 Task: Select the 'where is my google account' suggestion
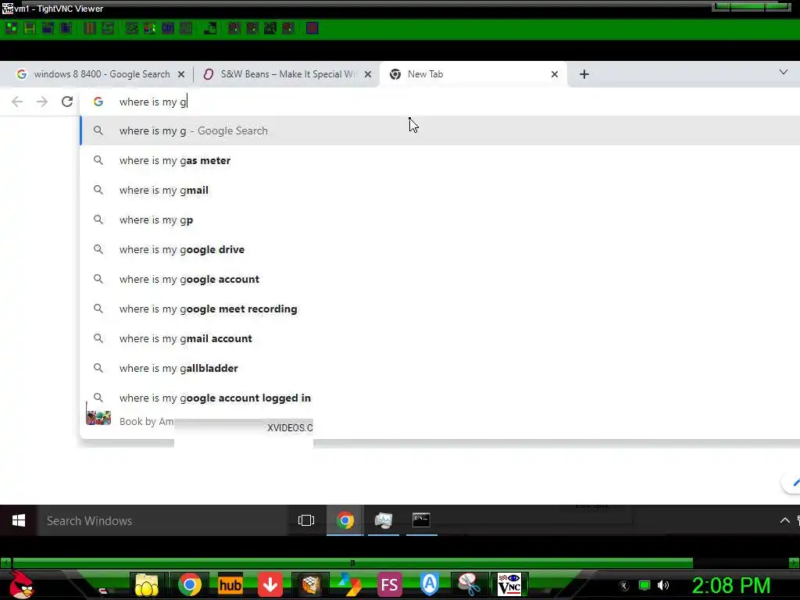[x=440, y=279]
